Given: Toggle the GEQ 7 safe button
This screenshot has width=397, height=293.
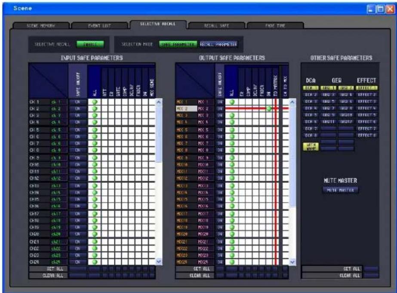Looking at the screenshot, I should tap(328, 108).
